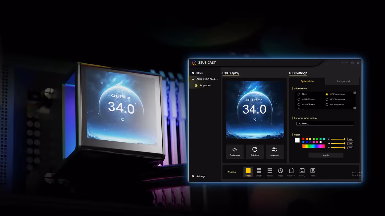385x216 pixels.
Task: Click the B color slider
Action: (x=338, y=147)
